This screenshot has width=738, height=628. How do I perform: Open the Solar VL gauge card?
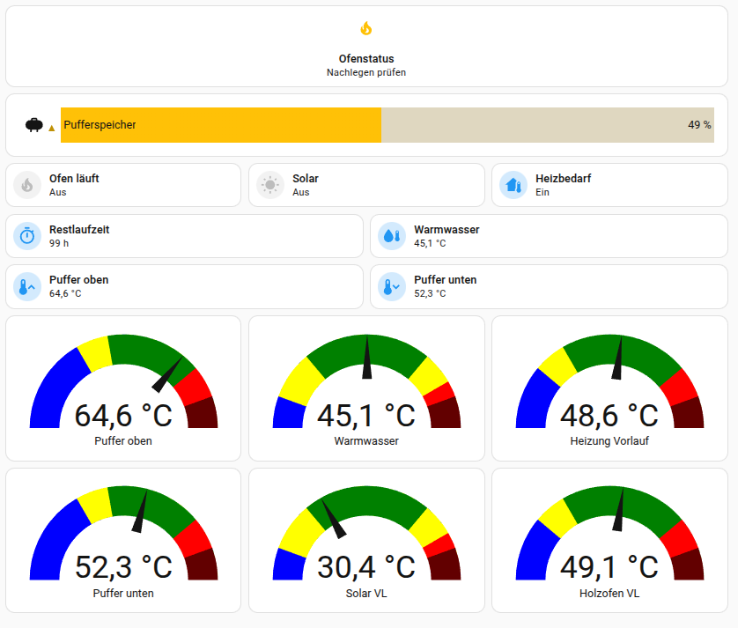point(366,541)
